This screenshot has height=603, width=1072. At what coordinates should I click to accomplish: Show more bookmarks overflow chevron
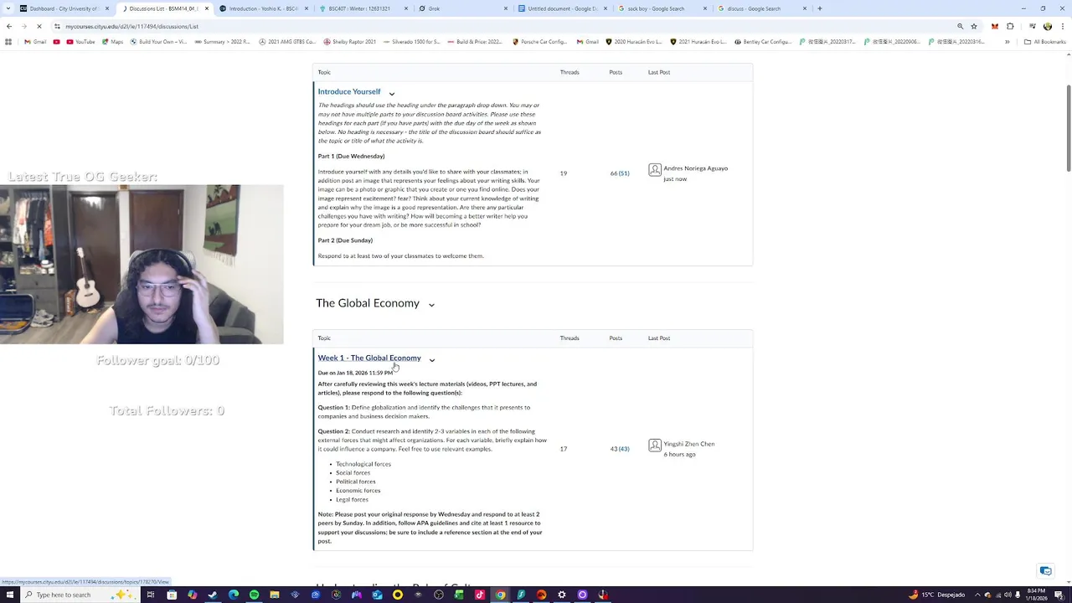(1007, 42)
